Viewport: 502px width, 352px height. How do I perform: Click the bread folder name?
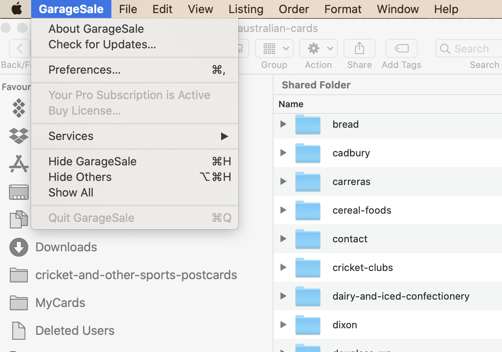(x=346, y=124)
